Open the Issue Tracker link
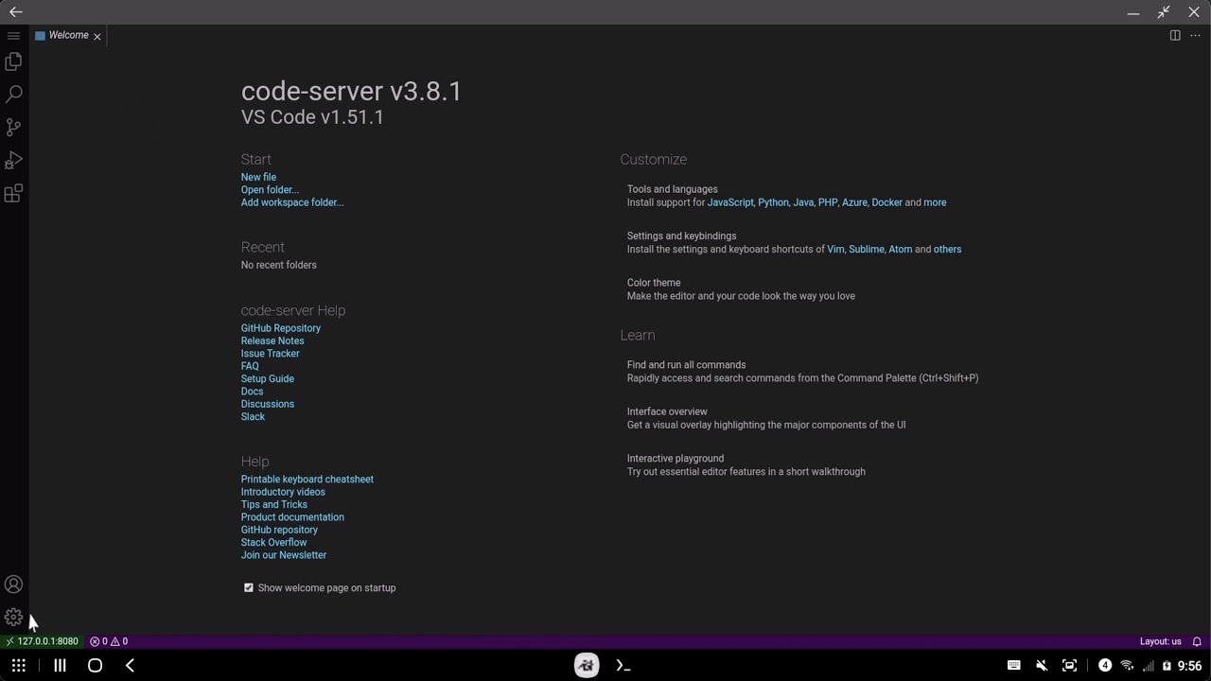This screenshot has width=1211, height=681. tap(271, 354)
